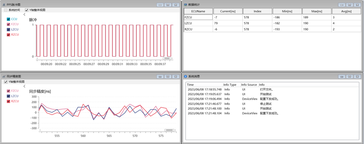Select the 打开文件 log message row
364x144 pixels.
[x=272, y=89]
